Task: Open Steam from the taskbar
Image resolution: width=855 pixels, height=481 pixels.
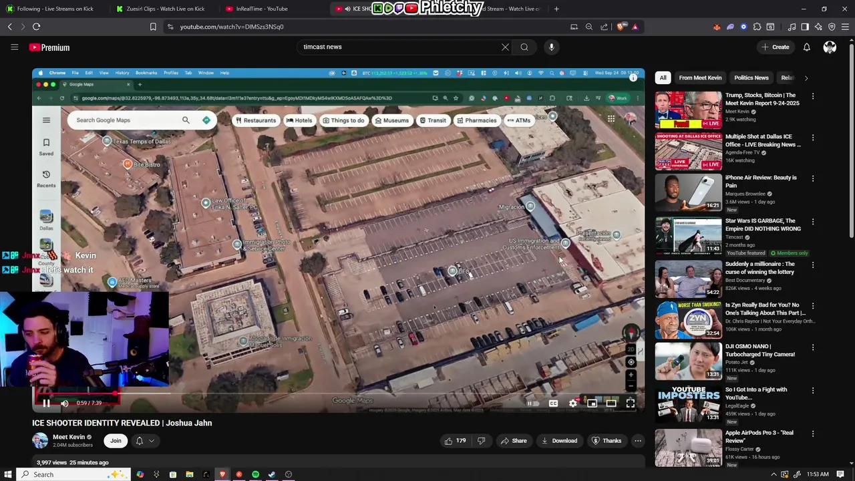Action: [x=272, y=474]
